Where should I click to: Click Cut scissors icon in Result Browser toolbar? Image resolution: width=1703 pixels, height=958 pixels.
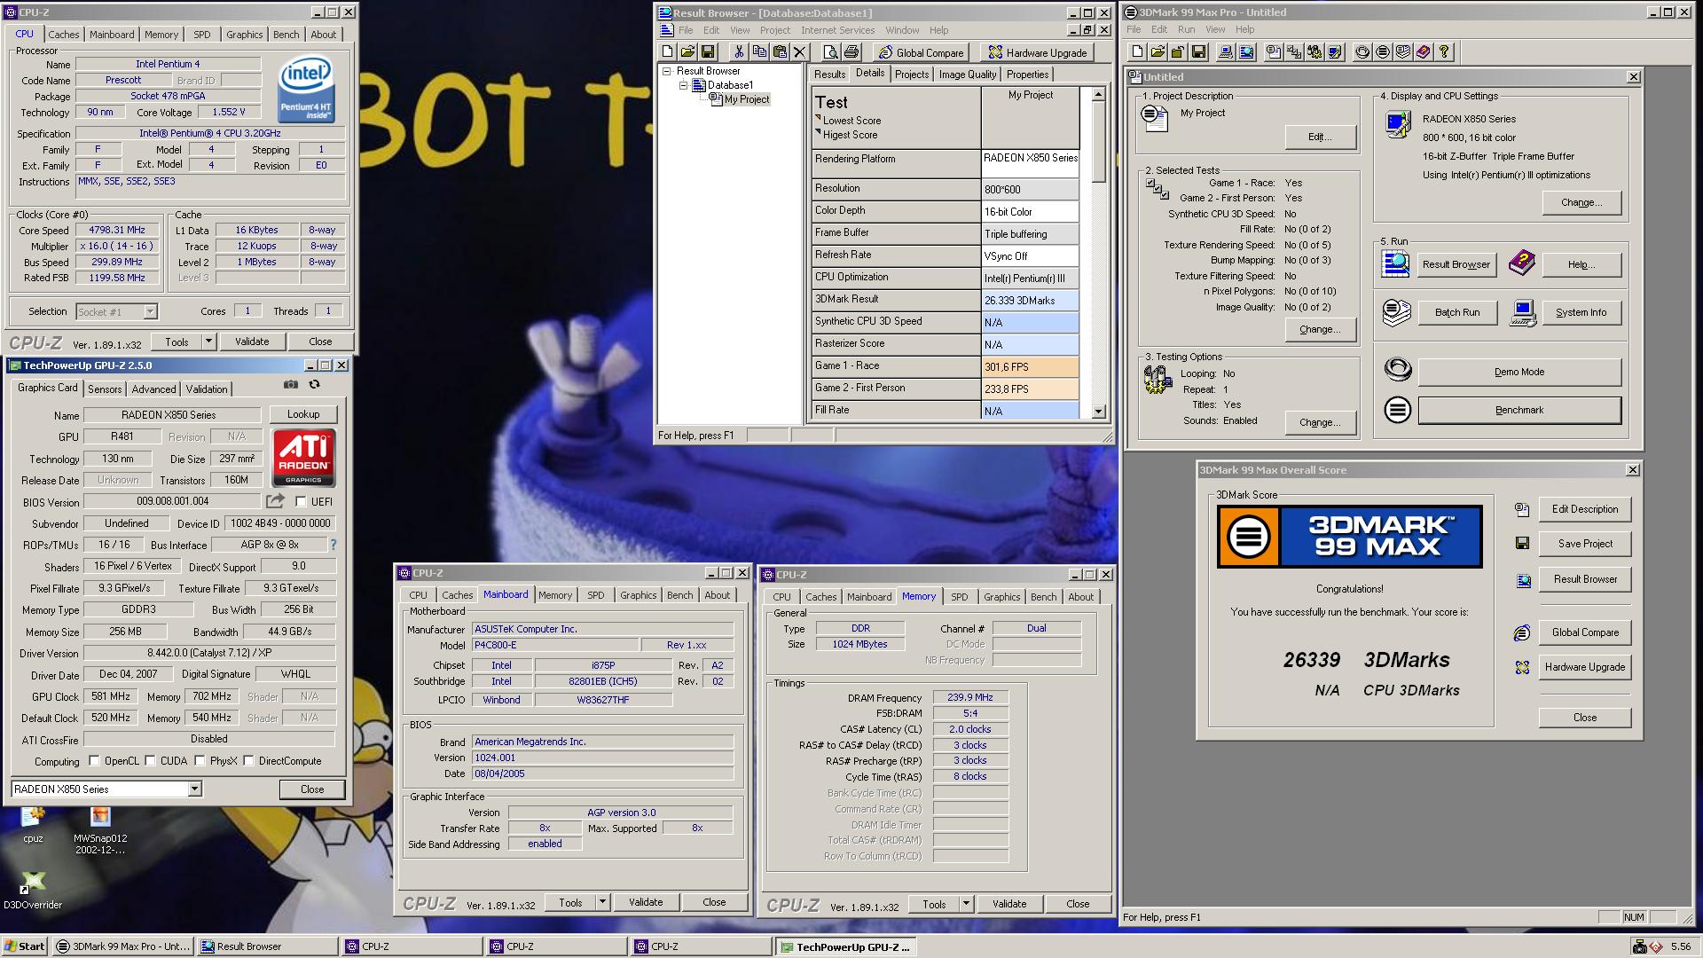tap(739, 52)
